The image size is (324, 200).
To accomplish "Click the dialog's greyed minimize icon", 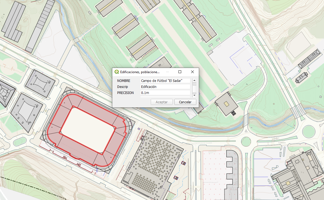I will [167, 72].
